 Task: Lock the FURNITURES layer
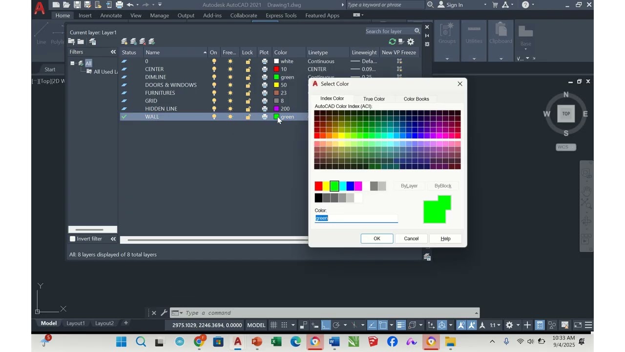[x=248, y=93]
